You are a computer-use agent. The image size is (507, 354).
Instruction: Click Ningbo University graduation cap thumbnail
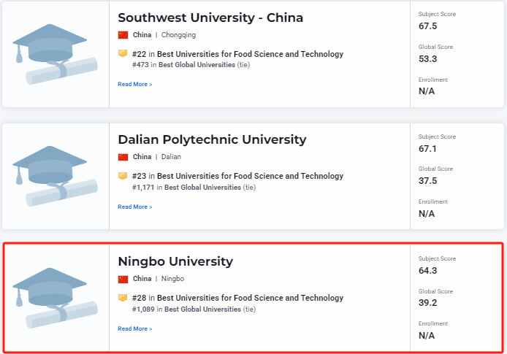(x=56, y=298)
